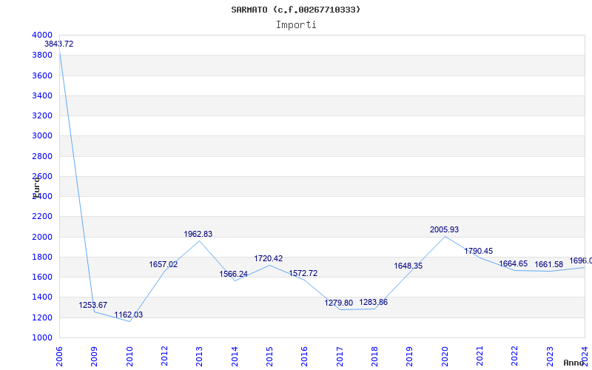Click the Euro vertical axis title
Screen dimensions: 592x370
coord(36,186)
